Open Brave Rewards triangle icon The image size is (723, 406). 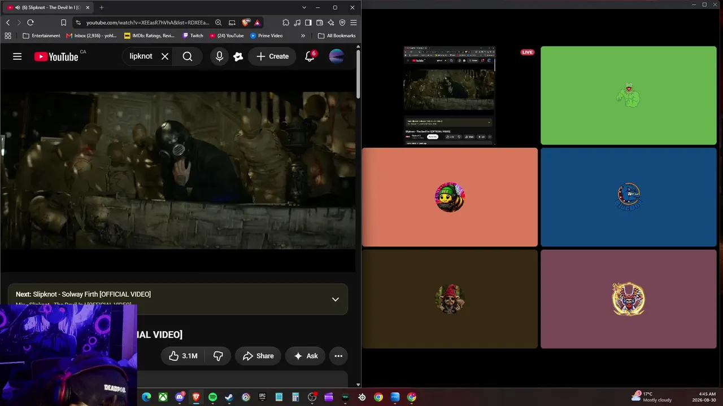257,23
